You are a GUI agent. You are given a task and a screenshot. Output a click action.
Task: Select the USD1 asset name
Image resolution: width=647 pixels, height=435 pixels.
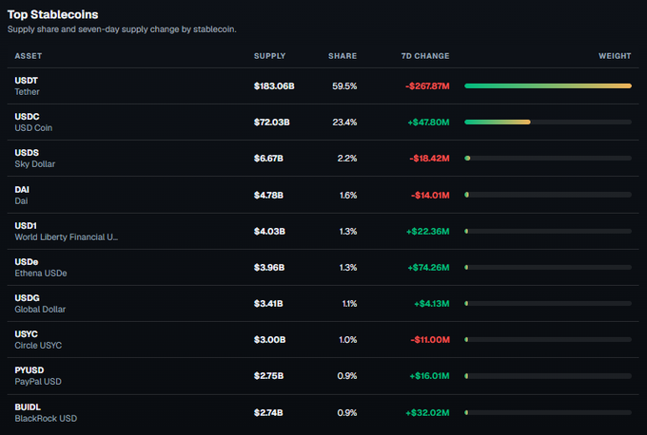tap(26, 226)
